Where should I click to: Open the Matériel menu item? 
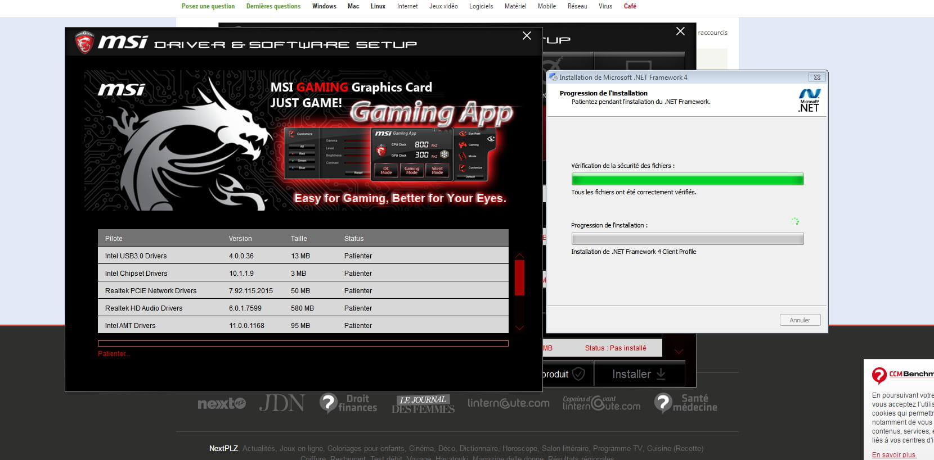[x=515, y=6]
